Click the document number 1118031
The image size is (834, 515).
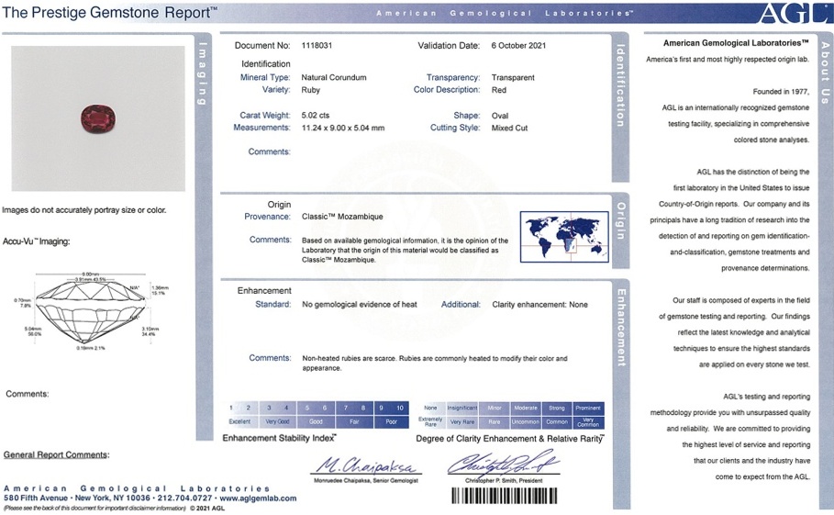[317, 46]
